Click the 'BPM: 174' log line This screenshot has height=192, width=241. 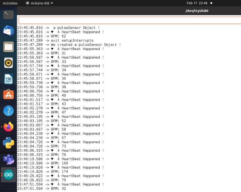coord(42,172)
